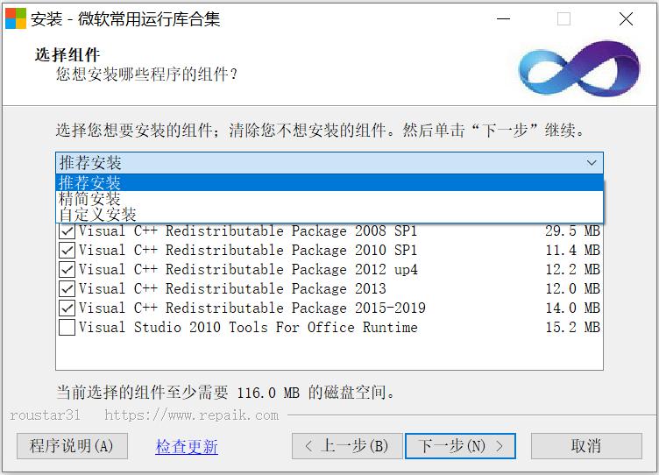Collapse the install type dropdown arrow
The width and height of the screenshot is (659, 475).
592,163
